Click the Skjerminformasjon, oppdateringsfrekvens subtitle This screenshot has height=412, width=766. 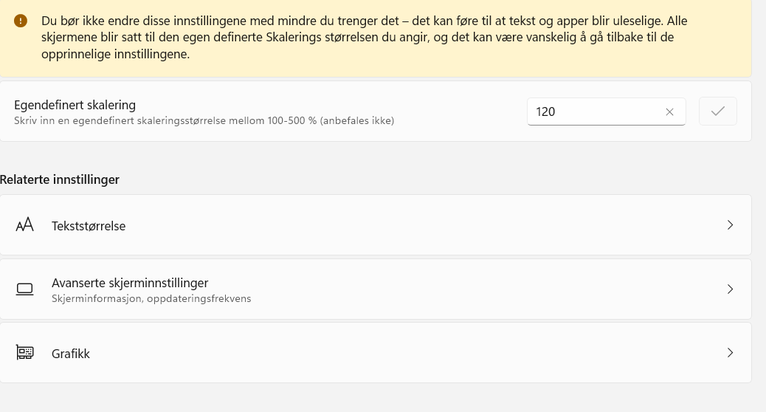151,299
